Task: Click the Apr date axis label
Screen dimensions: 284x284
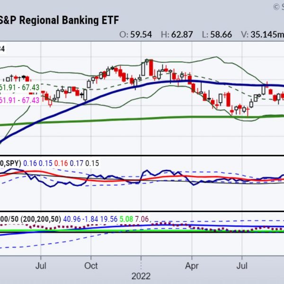Action: point(192,266)
